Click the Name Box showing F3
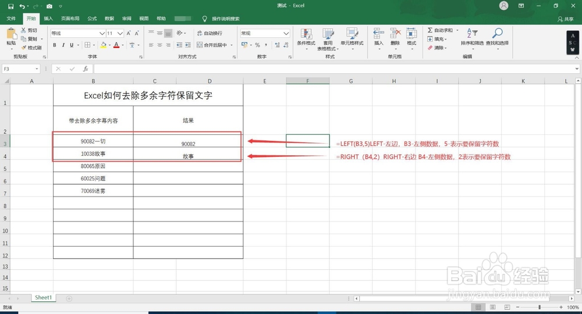The width and height of the screenshot is (582, 314). click(21, 69)
